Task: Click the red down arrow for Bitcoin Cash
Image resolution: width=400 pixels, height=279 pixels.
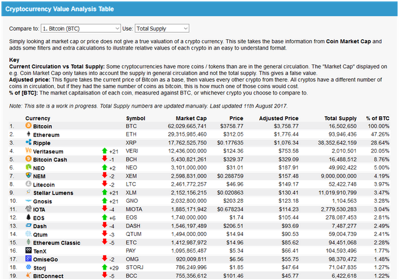Action: pos(104,159)
